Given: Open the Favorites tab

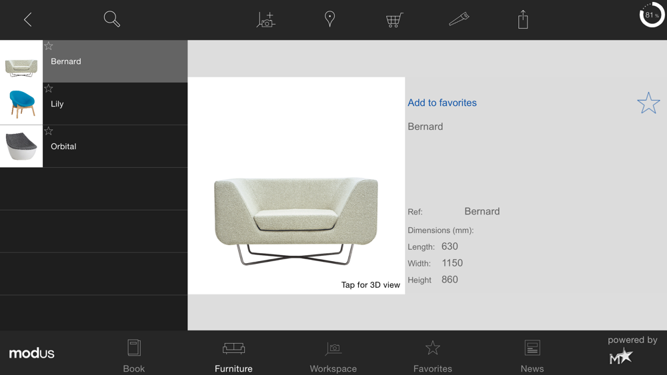Looking at the screenshot, I should [433, 356].
